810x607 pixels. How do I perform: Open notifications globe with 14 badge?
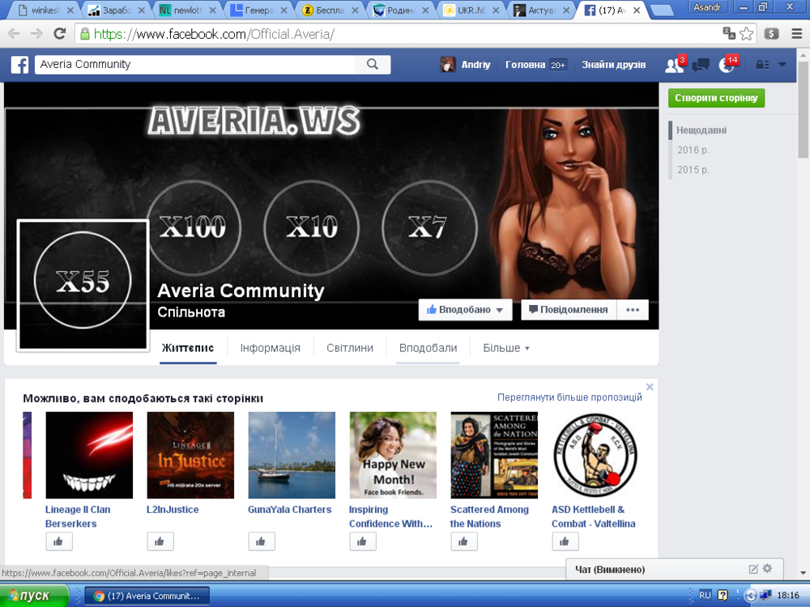[727, 66]
